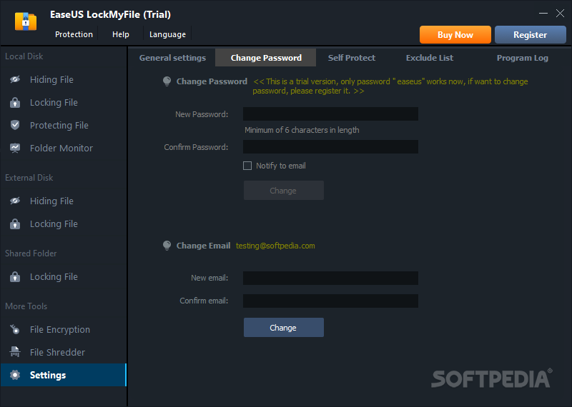Click the lightbulb icon beside Change Email heading
The height and width of the screenshot is (407, 572).
tap(167, 246)
